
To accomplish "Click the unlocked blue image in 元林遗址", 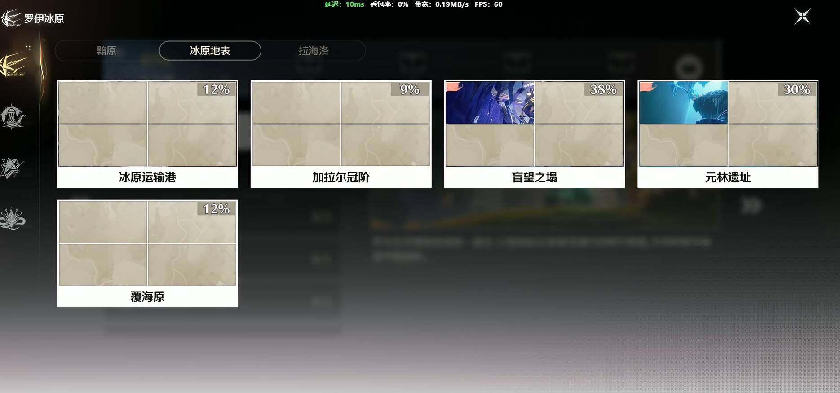I will (x=684, y=102).
